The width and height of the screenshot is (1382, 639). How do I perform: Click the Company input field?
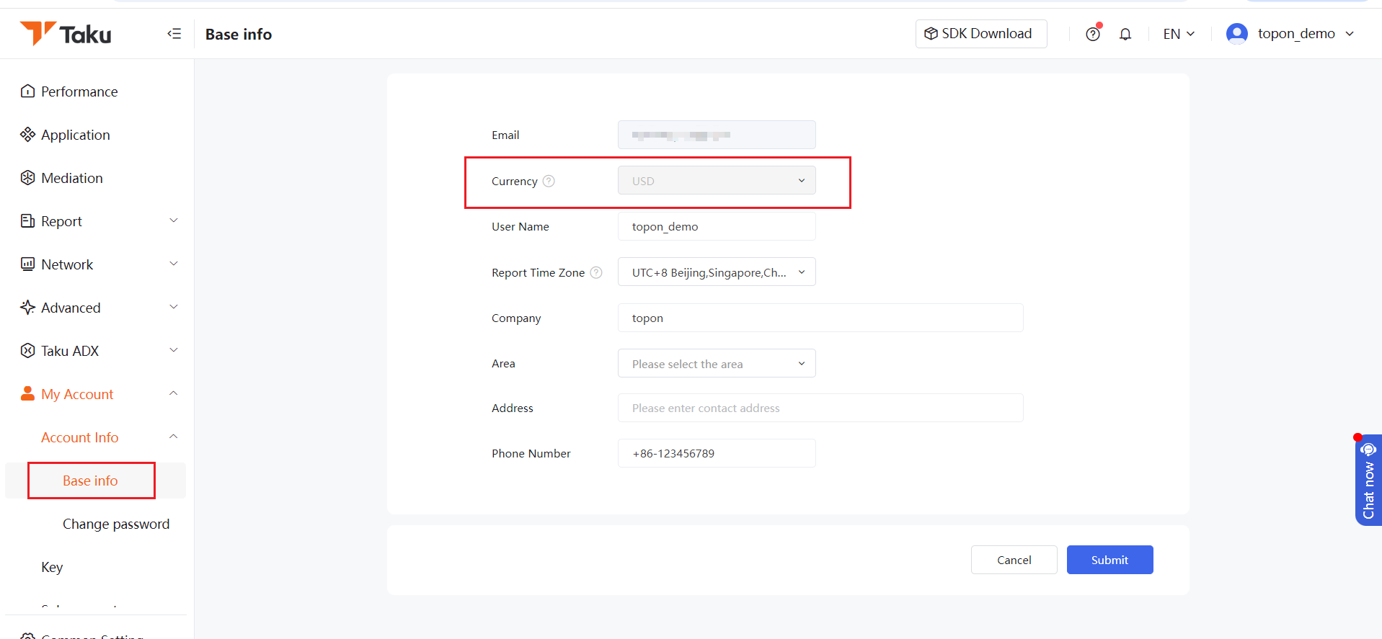[x=820, y=318]
